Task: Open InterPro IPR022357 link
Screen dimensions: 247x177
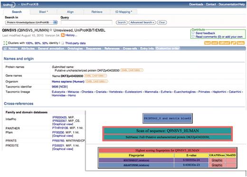Action: coord(59,121)
